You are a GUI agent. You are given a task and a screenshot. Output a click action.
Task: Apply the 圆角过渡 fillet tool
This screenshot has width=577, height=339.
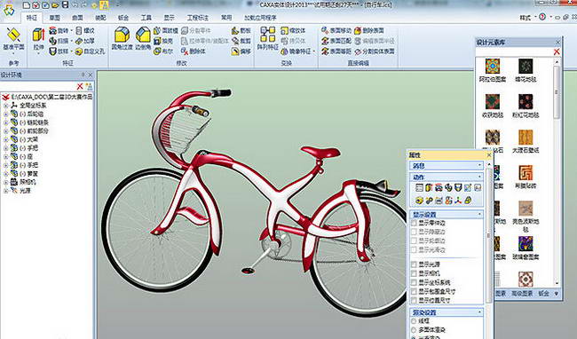pos(122,39)
